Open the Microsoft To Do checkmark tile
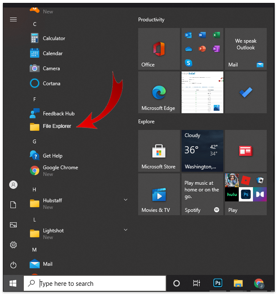 (x=246, y=92)
